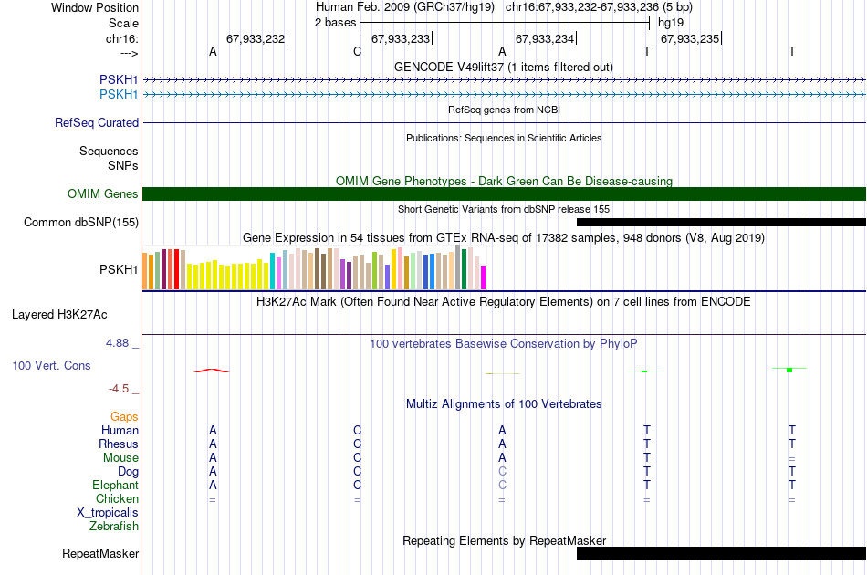Click the -4.5 PhyloP lower limit value
The height and width of the screenshot is (575, 867).
click(119, 389)
